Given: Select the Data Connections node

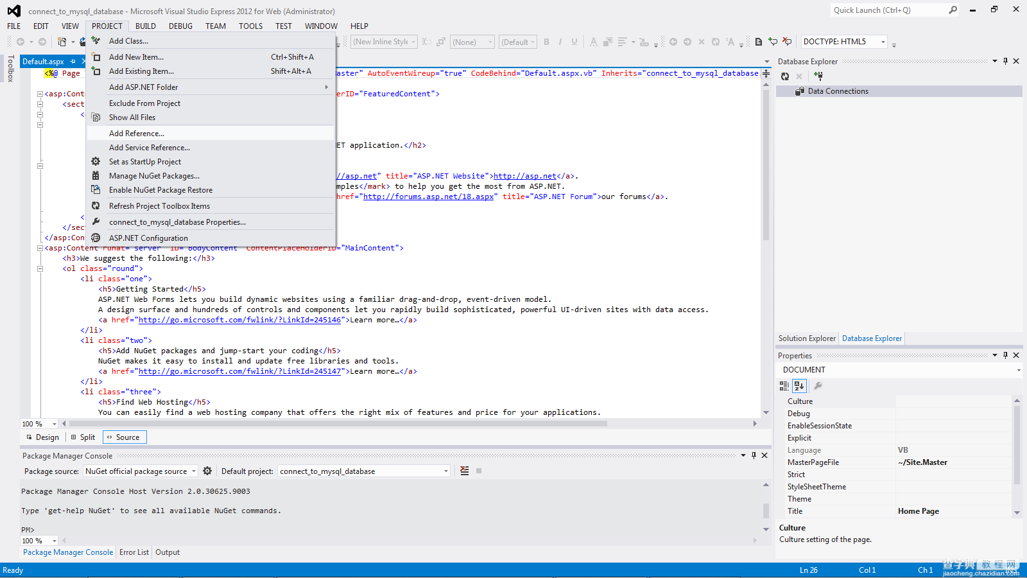Looking at the screenshot, I should click(x=899, y=91).
